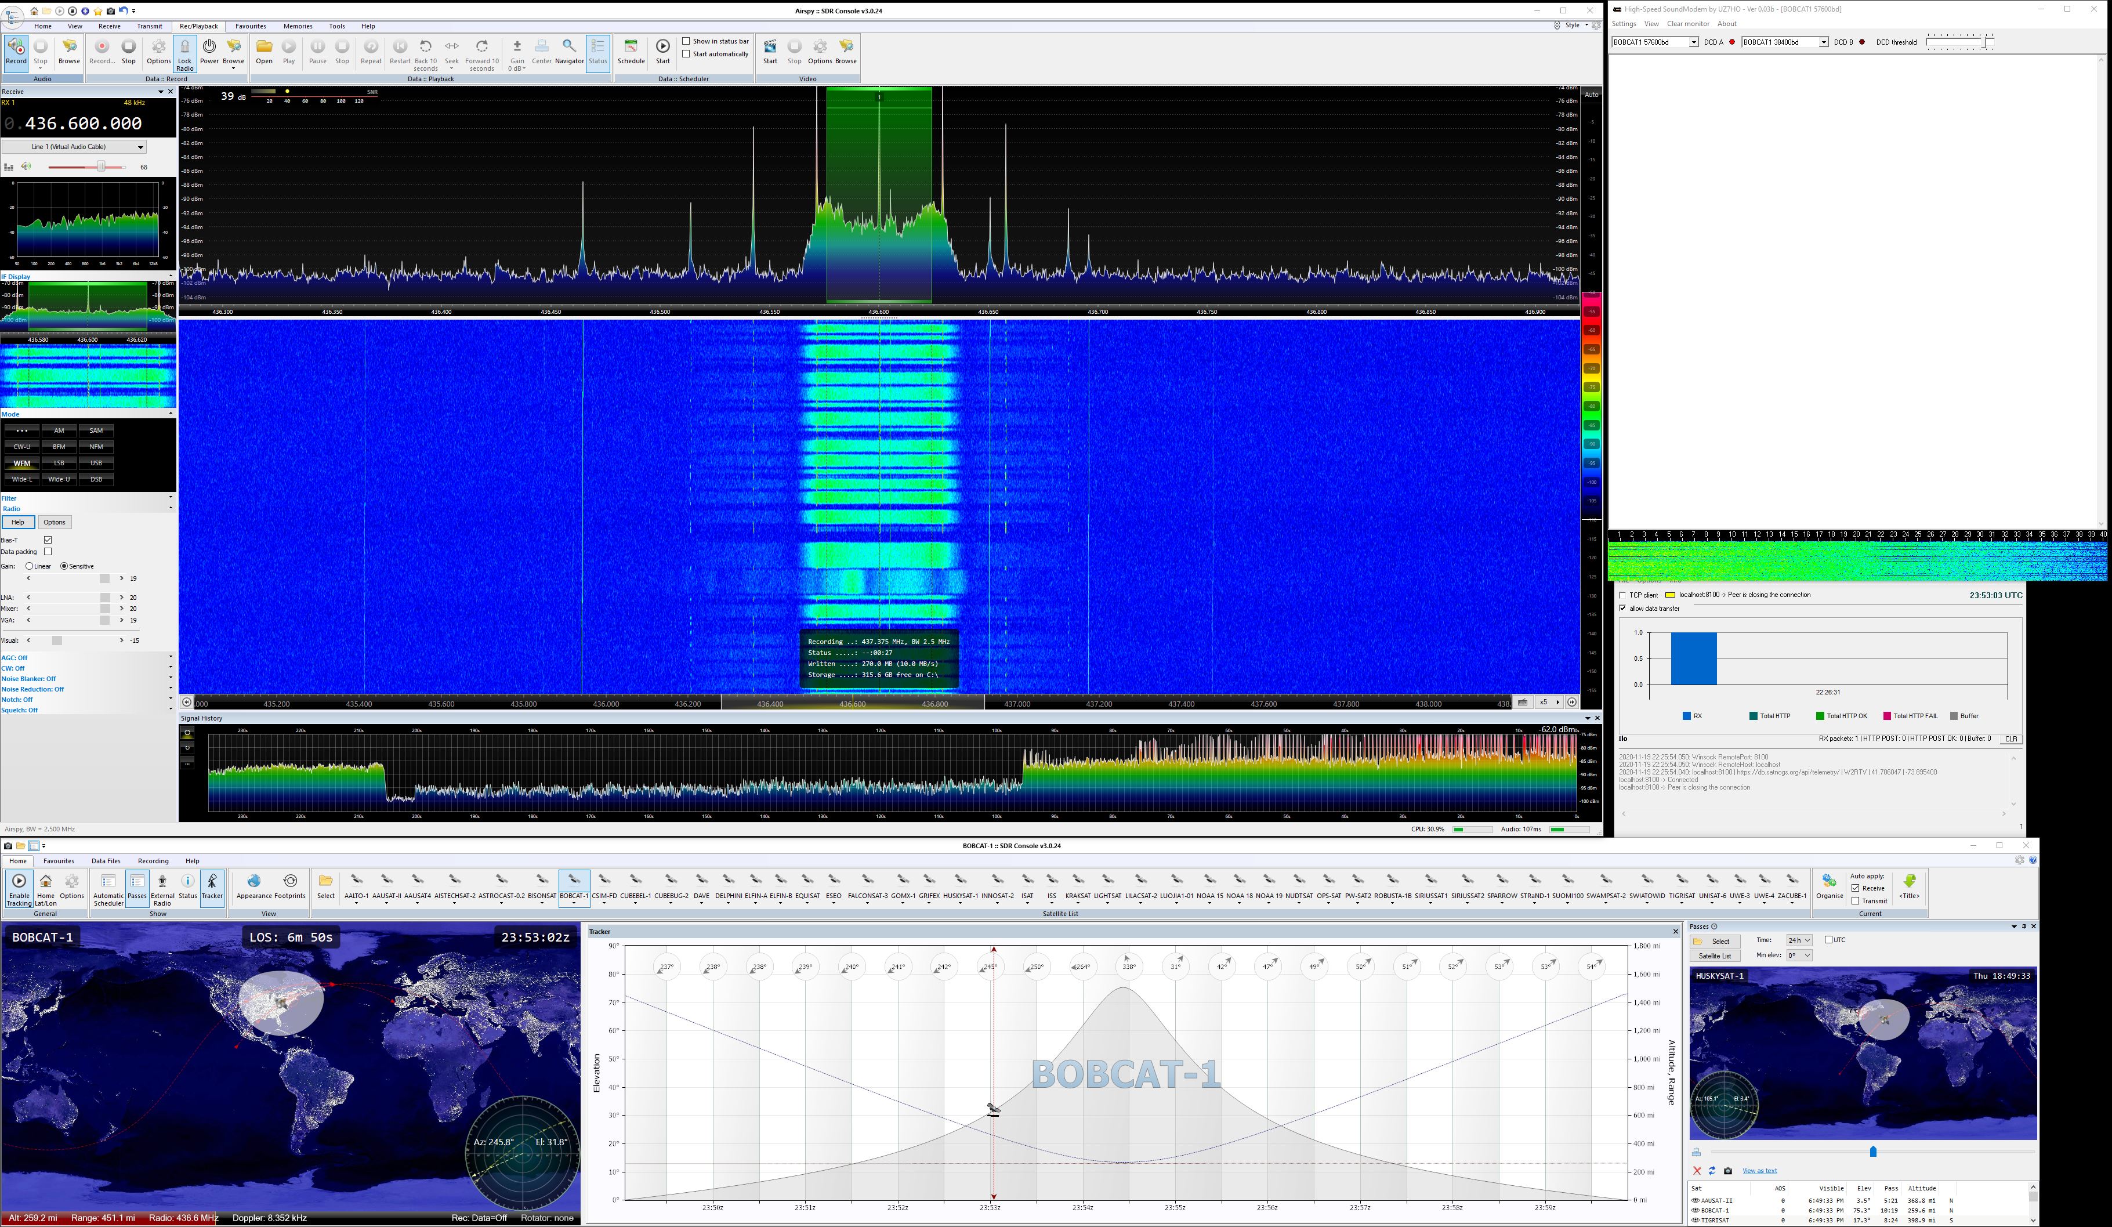Switch to the Favourites ribbon tab
The image size is (2112, 1227).
(x=251, y=26)
